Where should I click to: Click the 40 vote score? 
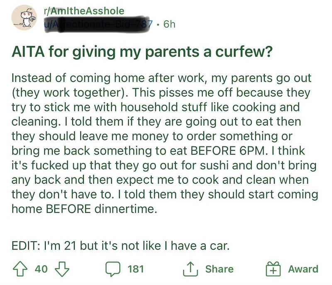click(x=41, y=269)
